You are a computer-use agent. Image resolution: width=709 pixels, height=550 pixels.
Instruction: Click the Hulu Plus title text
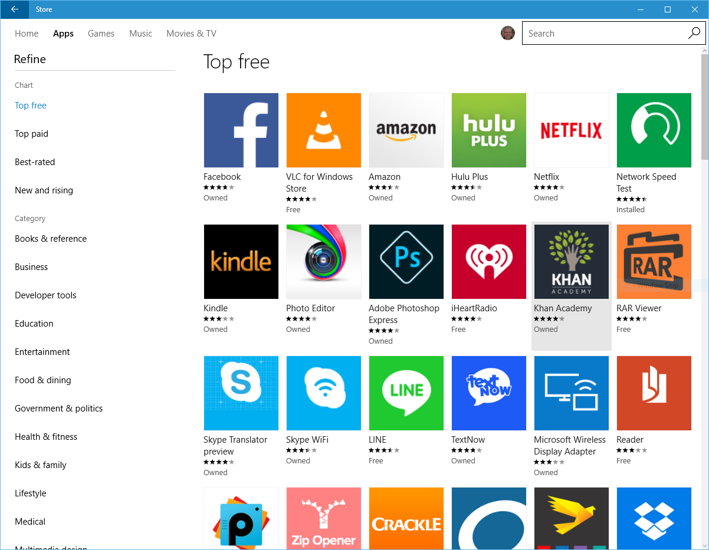470,177
